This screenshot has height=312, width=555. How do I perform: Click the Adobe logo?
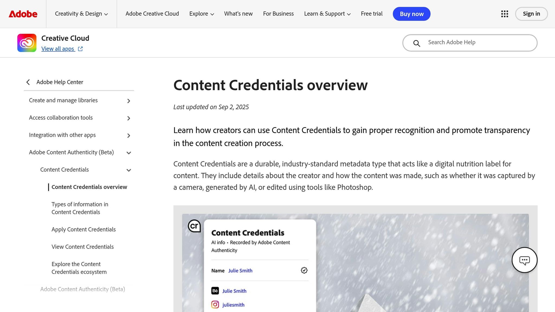click(x=23, y=14)
